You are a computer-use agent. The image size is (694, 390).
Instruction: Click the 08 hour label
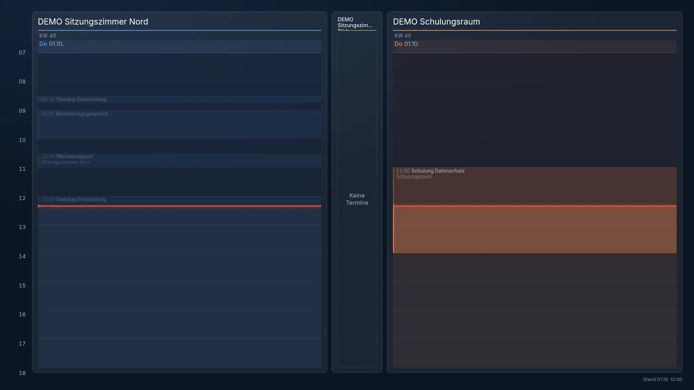click(22, 81)
